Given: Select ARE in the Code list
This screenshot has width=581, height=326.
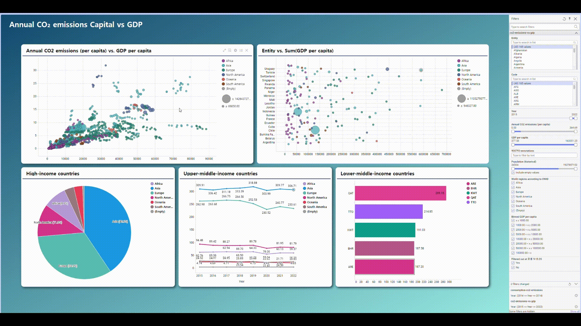Looking at the screenshot, I should pos(516,97).
